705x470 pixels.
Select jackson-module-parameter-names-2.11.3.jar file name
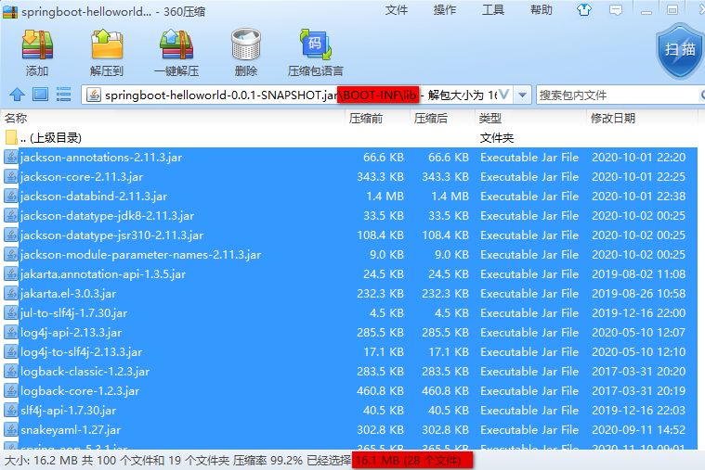[141, 255]
